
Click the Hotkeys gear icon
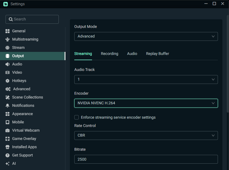[7, 81]
